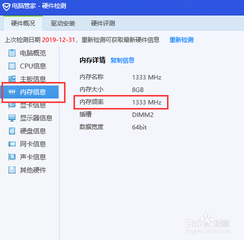
Task: Click the window title 电脑管家 - 硬件检测
Action: (x=39, y=6)
